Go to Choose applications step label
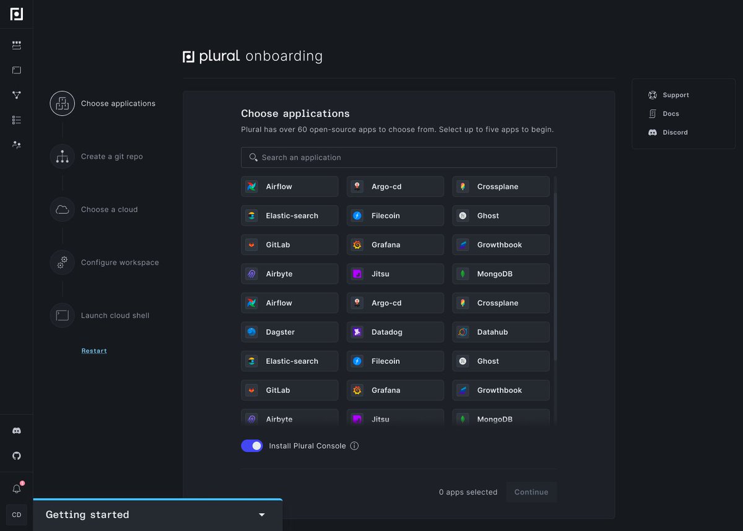 118,103
